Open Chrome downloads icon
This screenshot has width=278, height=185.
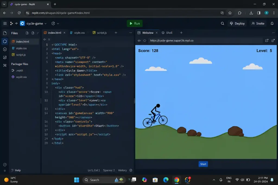pyautogui.click(x=251, y=13)
